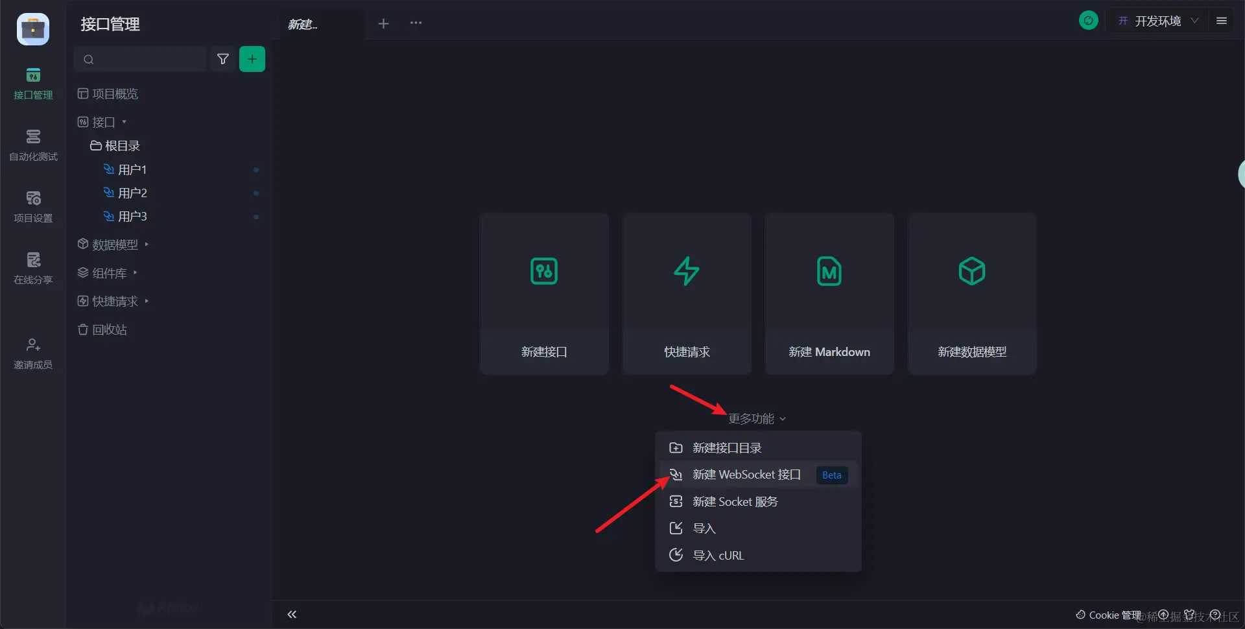Expand the 数据模型 tree section
The width and height of the screenshot is (1245, 629).
tap(113, 244)
